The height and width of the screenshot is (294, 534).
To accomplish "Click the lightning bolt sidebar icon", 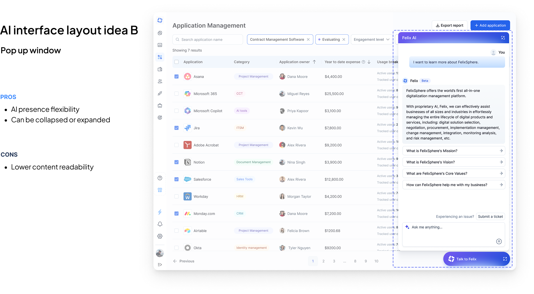I will tap(160, 212).
